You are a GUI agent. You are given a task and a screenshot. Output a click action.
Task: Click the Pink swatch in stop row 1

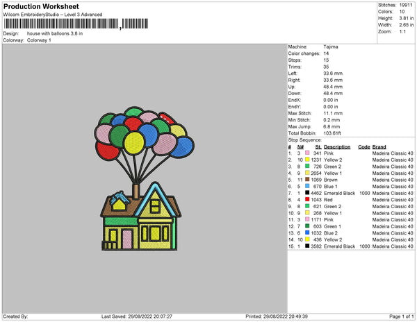click(x=307, y=153)
